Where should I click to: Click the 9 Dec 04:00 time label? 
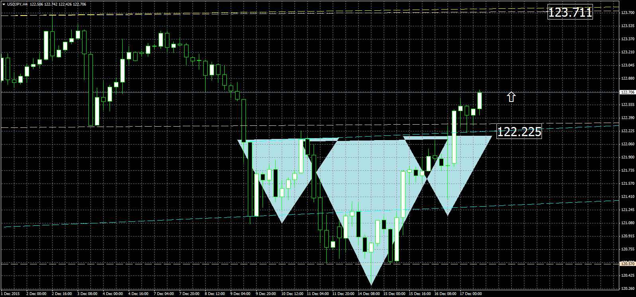pyautogui.click(x=240, y=294)
